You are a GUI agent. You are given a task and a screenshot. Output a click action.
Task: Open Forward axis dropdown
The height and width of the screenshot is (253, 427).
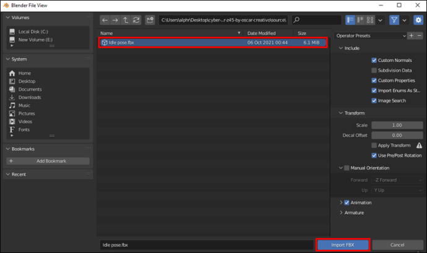click(397, 180)
